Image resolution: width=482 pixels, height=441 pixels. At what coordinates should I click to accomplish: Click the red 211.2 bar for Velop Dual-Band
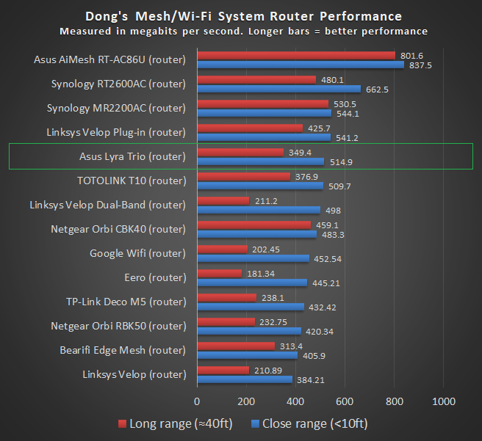pos(223,201)
